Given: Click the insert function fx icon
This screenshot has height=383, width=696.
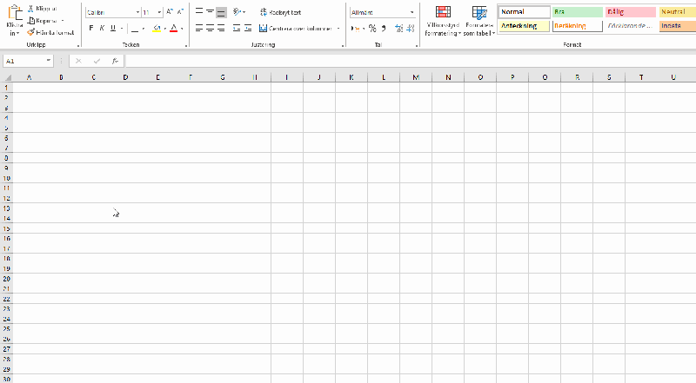Looking at the screenshot, I should pyautogui.click(x=115, y=61).
